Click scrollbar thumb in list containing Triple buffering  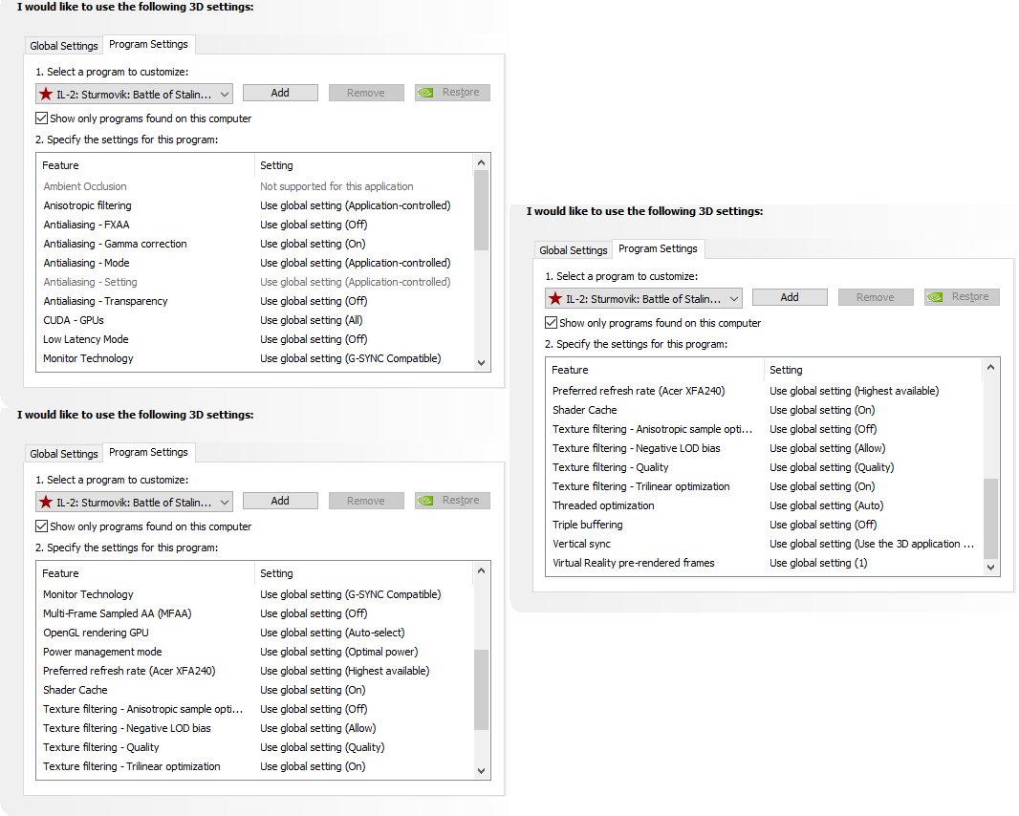990,519
